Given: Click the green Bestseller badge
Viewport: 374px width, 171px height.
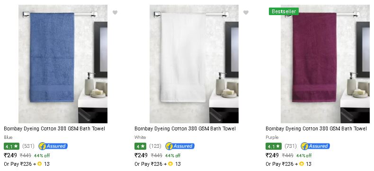Looking at the screenshot, I should (x=284, y=11).
